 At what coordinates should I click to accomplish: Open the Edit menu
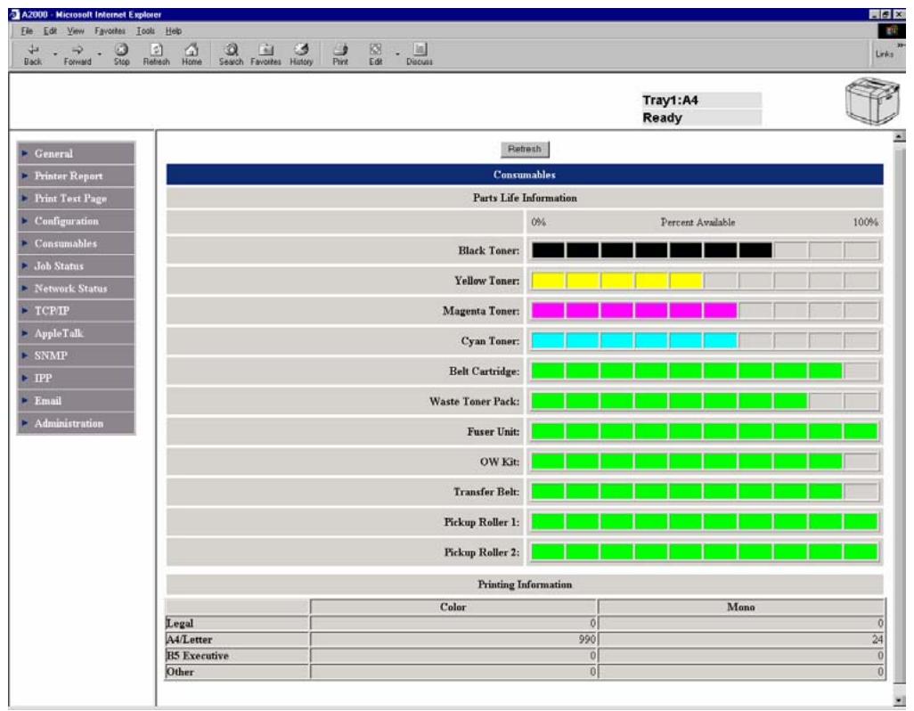(50, 31)
